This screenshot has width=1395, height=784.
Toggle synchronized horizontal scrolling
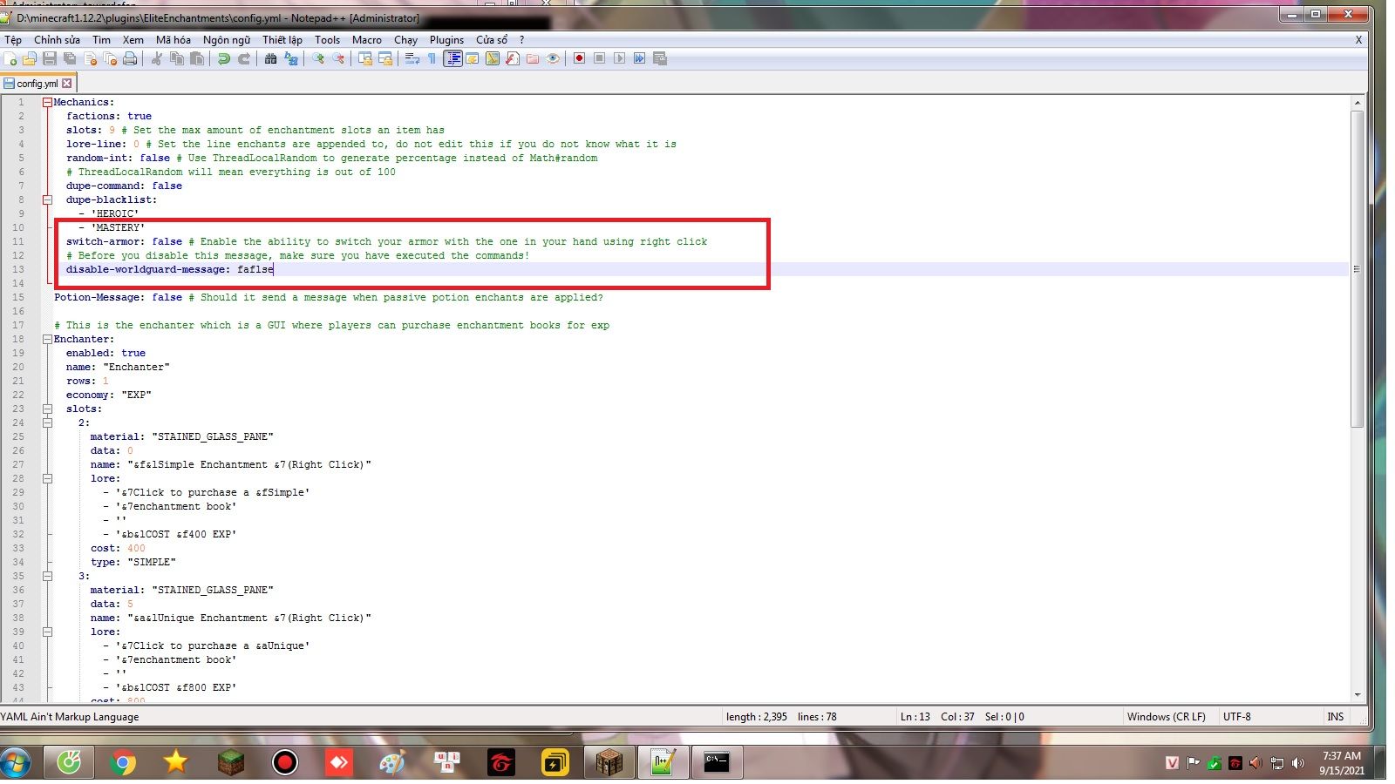pos(385,58)
